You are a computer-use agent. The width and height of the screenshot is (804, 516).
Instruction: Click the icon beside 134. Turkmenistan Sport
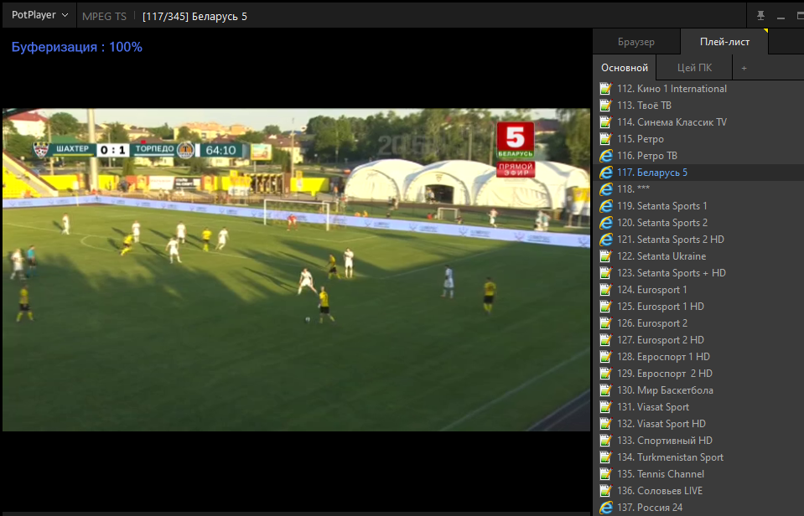(x=605, y=457)
